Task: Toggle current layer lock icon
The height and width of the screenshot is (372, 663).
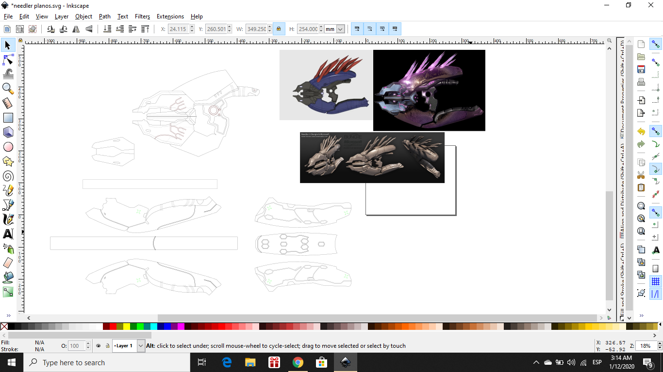Action: coord(107,346)
